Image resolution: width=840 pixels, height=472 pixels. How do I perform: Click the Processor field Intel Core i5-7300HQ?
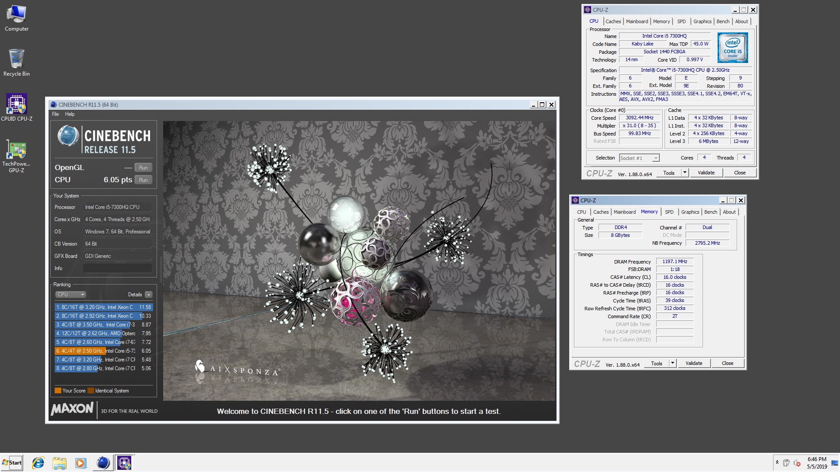(x=118, y=207)
